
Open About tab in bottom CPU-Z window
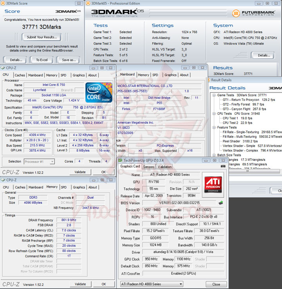click(93, 187)
